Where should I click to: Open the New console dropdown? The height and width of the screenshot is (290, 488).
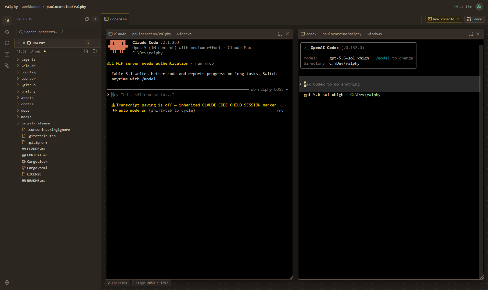tap(444, 19)
